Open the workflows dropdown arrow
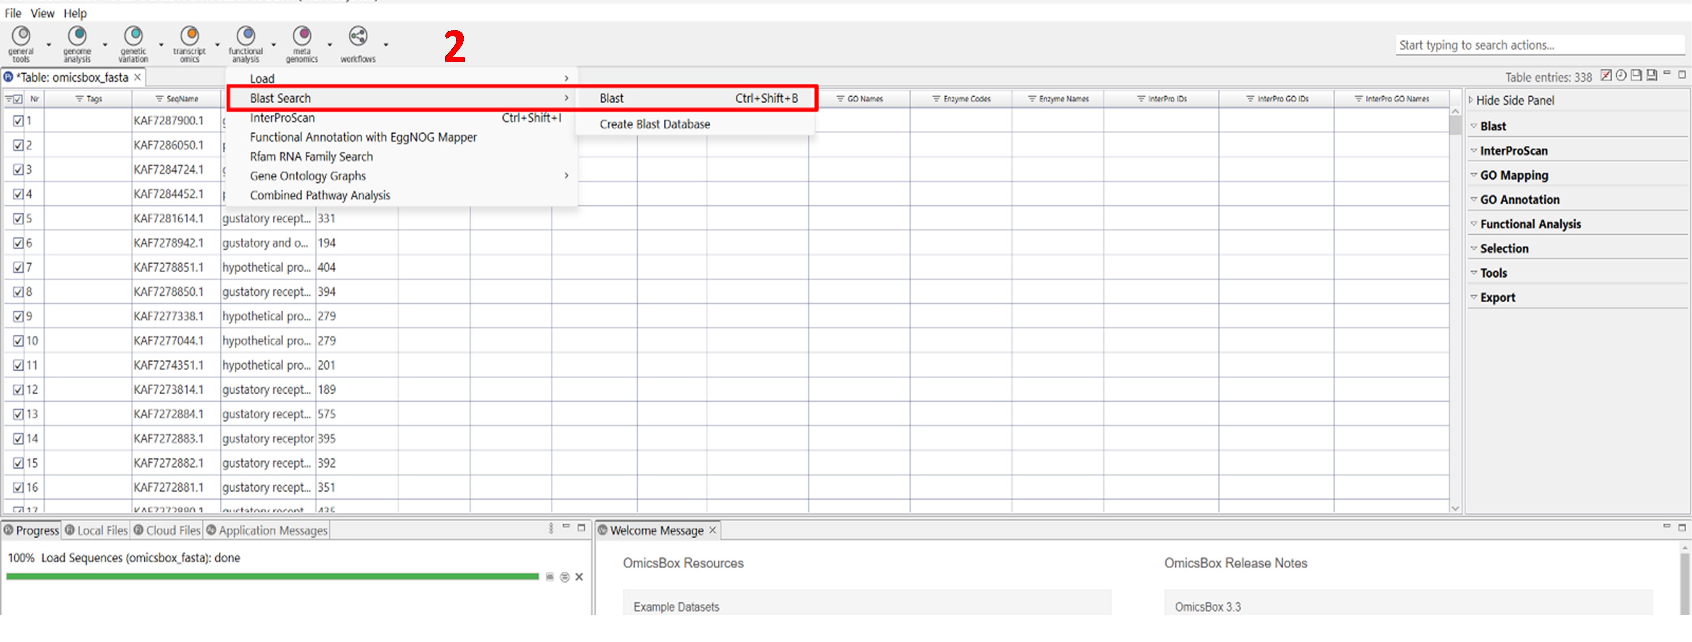The width and height of the screenshot is (1692, 642). [x=386, y=45]
